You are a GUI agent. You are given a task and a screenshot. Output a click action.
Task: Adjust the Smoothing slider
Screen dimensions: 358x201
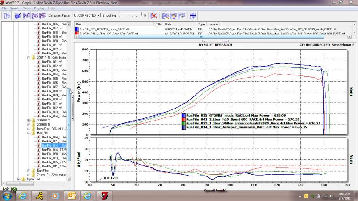[x=130, y=16]
